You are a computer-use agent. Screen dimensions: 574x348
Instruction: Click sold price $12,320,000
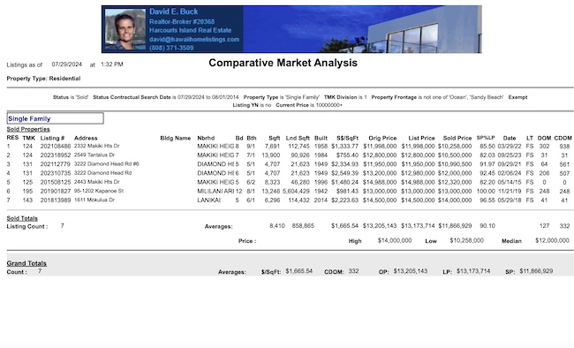[x=455, y=182]
